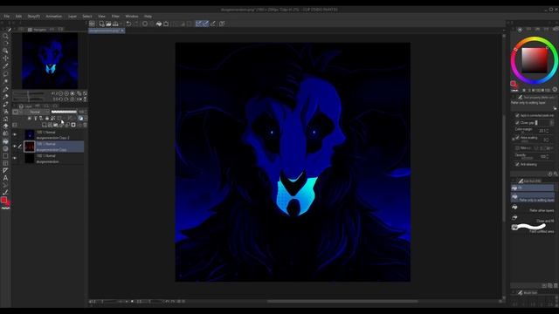Image resolution: width=559 pixels, height=314 pixels.
Task: Click the Open file icon in toolbar
Action: (108, 24)
